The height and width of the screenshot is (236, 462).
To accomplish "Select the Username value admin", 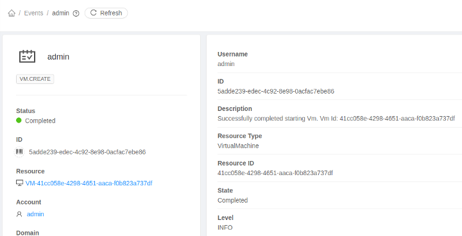I will click(226, 63).
